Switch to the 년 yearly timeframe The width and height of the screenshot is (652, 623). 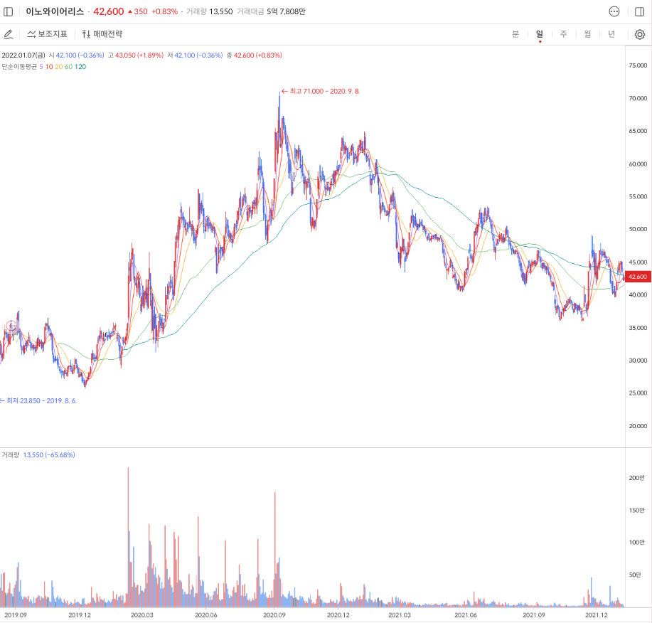pyautogui.click(x=611, y=34)
